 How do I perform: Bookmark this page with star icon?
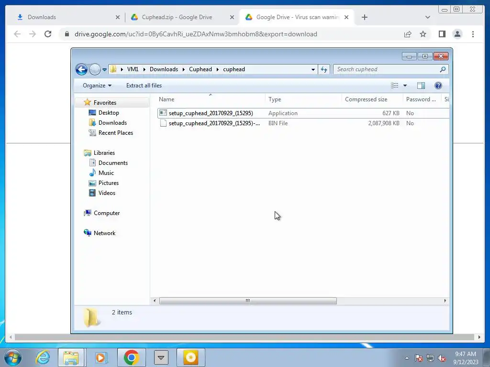click(x=423, y=34)
